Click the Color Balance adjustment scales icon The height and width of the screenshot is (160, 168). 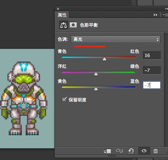point(64,25)
